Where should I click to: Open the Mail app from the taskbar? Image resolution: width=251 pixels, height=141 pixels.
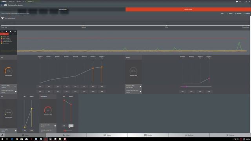26,139
